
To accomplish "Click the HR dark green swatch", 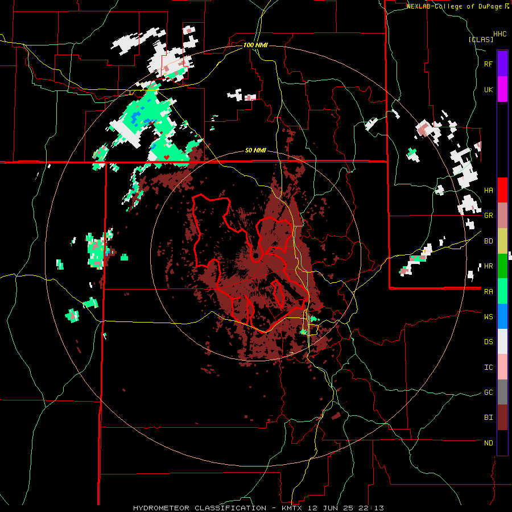I will point(502,266).
